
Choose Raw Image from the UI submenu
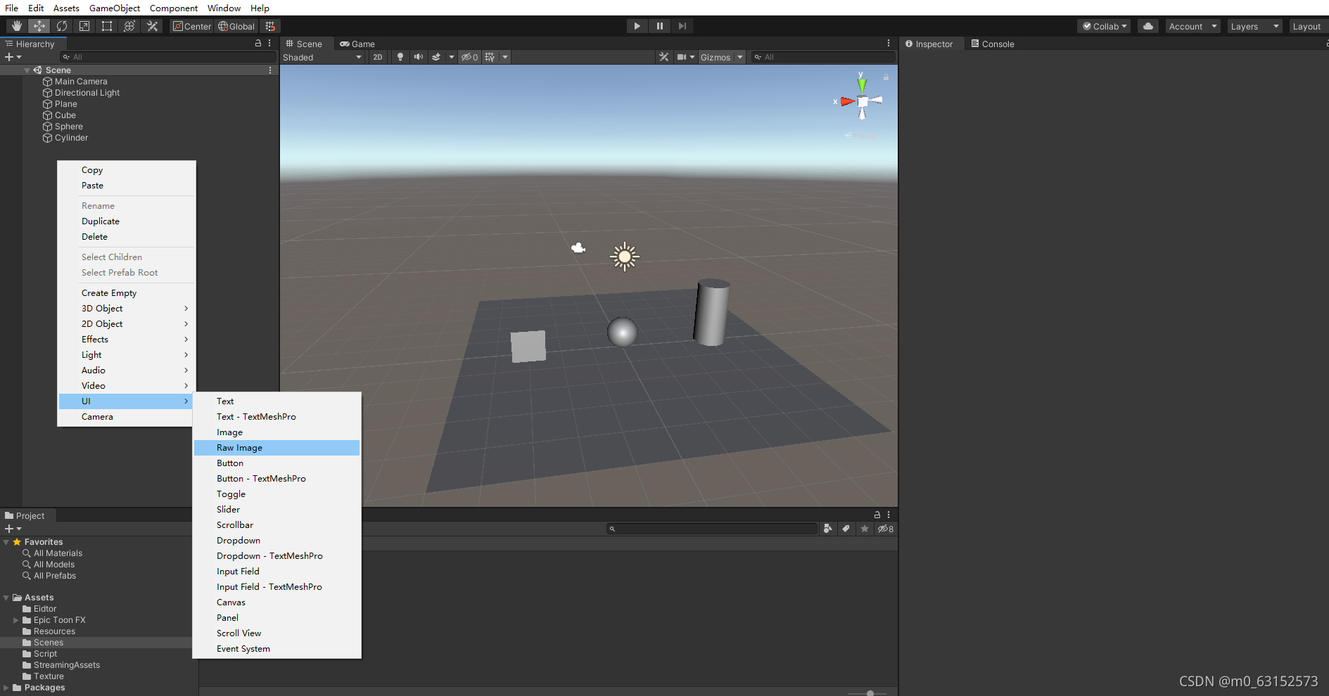pyautogui.click(x=239, y=447)
